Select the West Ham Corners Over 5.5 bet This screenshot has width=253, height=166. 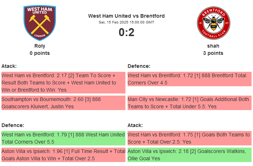click(63, 138)
